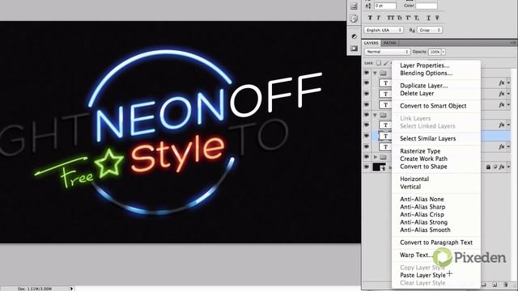Open the English: USA language dropdown
The image size is (518, 291).
tap(384, 30)
